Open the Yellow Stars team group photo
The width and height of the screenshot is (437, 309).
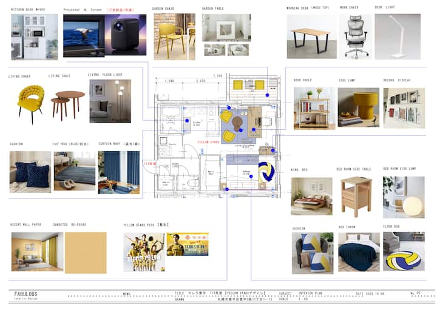[144, 253]
